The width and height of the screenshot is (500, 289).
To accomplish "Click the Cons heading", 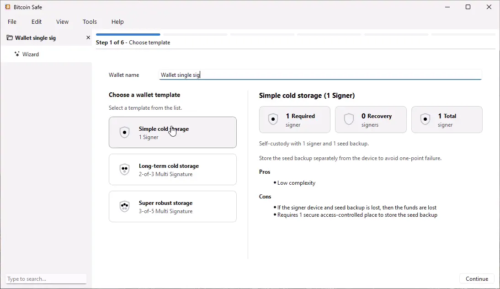I will pyautogui.click(x=265, y=197).
